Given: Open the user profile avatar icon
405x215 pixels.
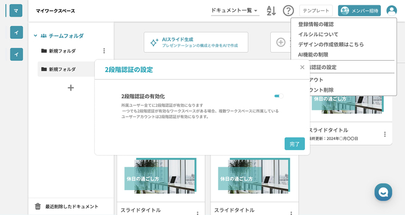Looking at the screenshot, I should (392, 11).
